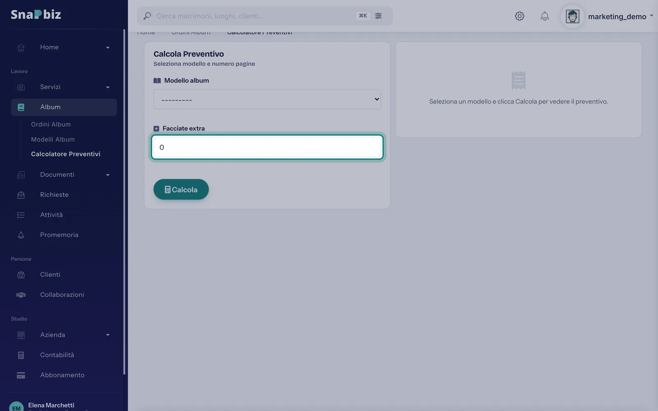Click the Calcola button

point(181,189)
